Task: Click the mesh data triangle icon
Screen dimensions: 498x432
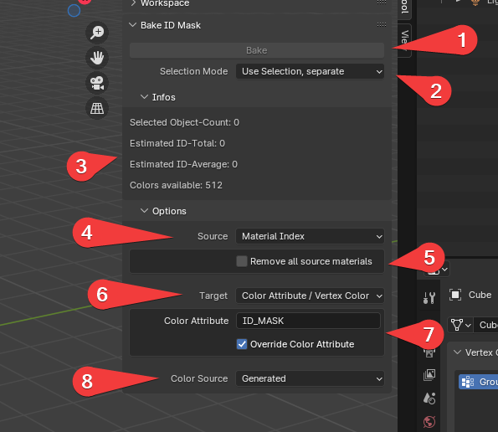Action: (457, 325)
